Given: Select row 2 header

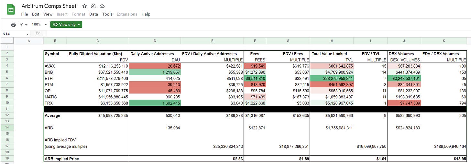Looking at the screenshot, I should pyautogui.click(x=7, y=53).
